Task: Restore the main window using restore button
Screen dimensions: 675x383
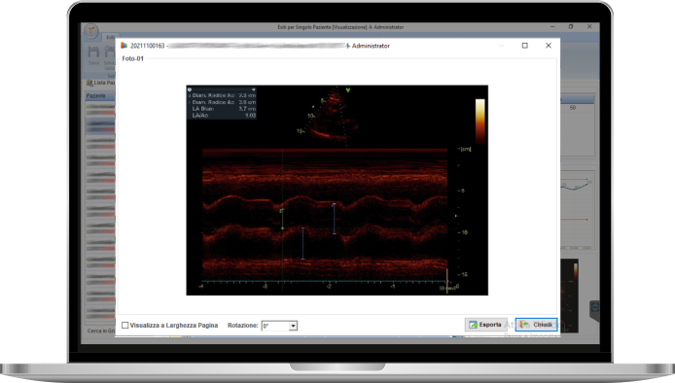Action: 571,26
